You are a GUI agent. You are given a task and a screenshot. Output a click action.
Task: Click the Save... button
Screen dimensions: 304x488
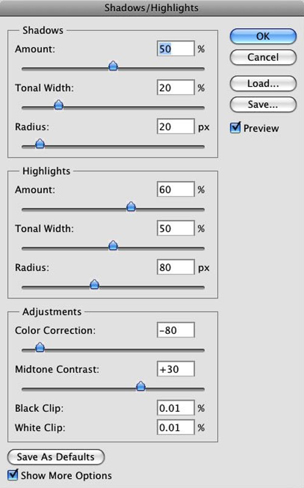pyautogui.click(x=263, y=105)
